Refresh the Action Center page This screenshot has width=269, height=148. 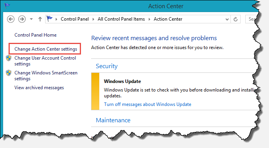(x=236, y=19)
